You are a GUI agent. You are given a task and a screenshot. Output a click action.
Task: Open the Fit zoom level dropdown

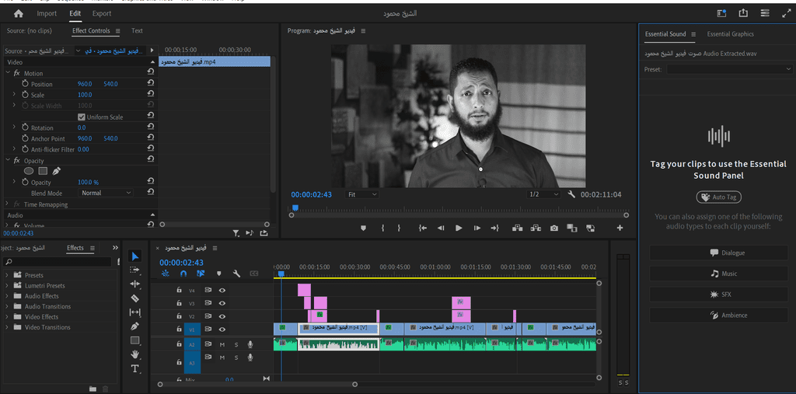pos(362,194)
